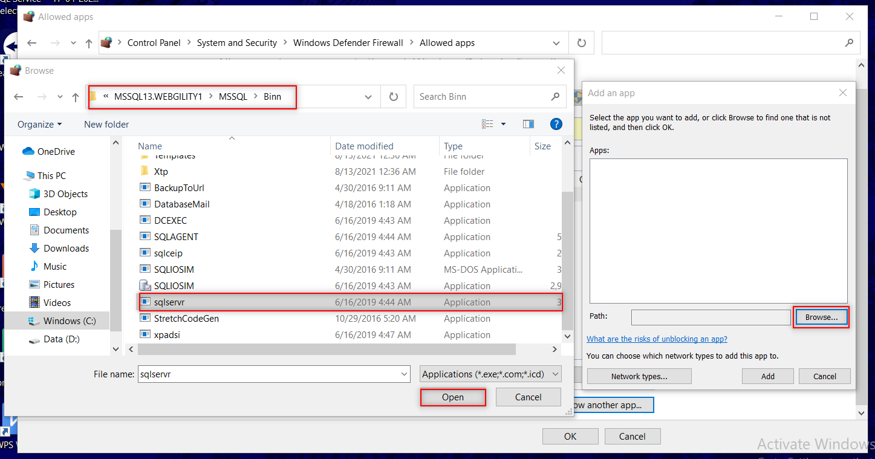Go up one folder level in Browse dialog
Image resolution: width=875 pixels, height=459 pixels.
tap(76, 97)
